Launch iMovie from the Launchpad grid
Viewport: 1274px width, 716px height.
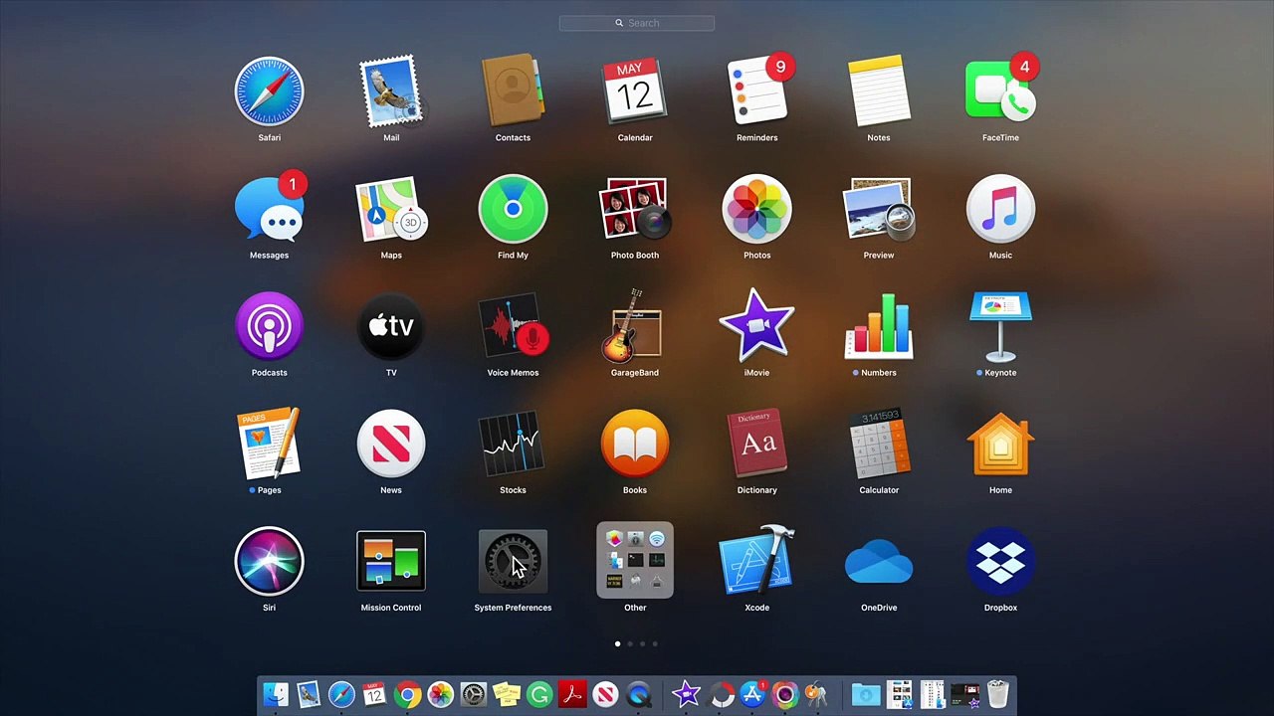[x=756, y=326]
